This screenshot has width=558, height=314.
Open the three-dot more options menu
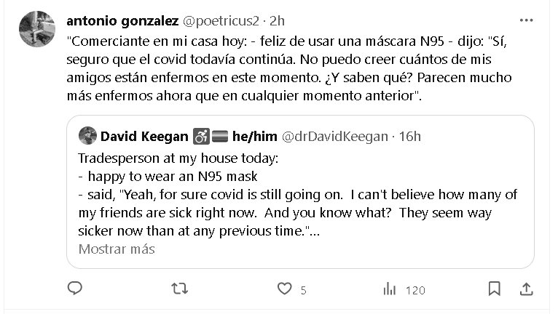pos(526,20)
